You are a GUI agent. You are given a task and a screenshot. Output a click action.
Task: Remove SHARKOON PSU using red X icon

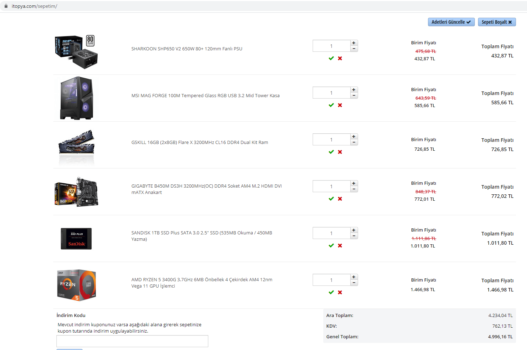click(x=340, y=58)
